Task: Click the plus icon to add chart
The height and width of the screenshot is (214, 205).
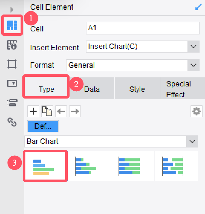Action: click(33, 112)
